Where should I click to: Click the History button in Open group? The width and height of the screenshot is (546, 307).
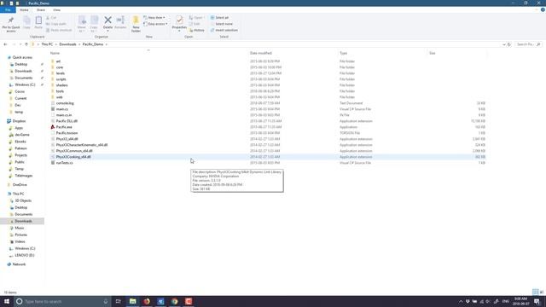pos(197,31)
